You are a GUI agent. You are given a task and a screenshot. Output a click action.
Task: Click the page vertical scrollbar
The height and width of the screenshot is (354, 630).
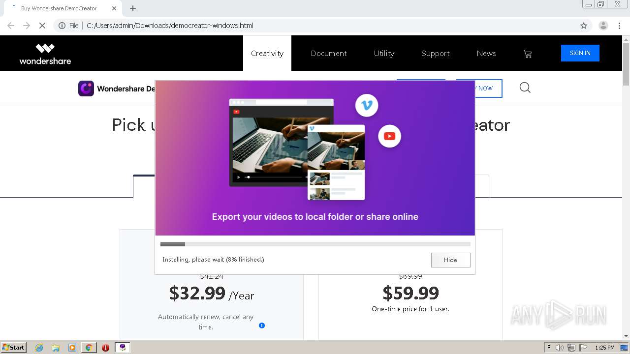tap(626, 187)
